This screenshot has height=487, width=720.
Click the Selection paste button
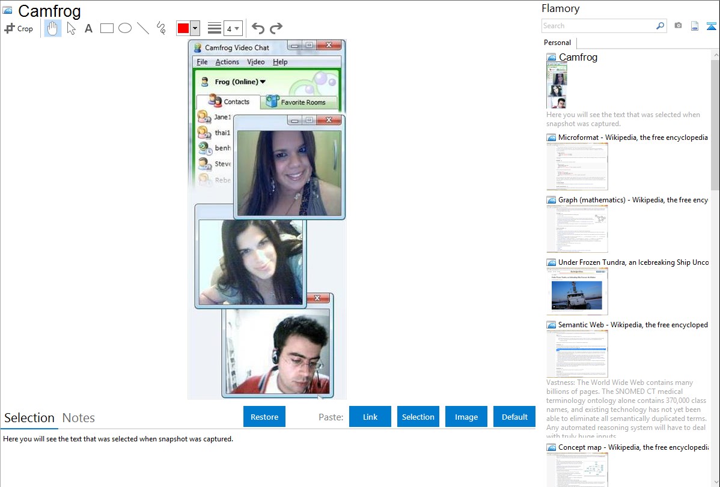[418, 417]
